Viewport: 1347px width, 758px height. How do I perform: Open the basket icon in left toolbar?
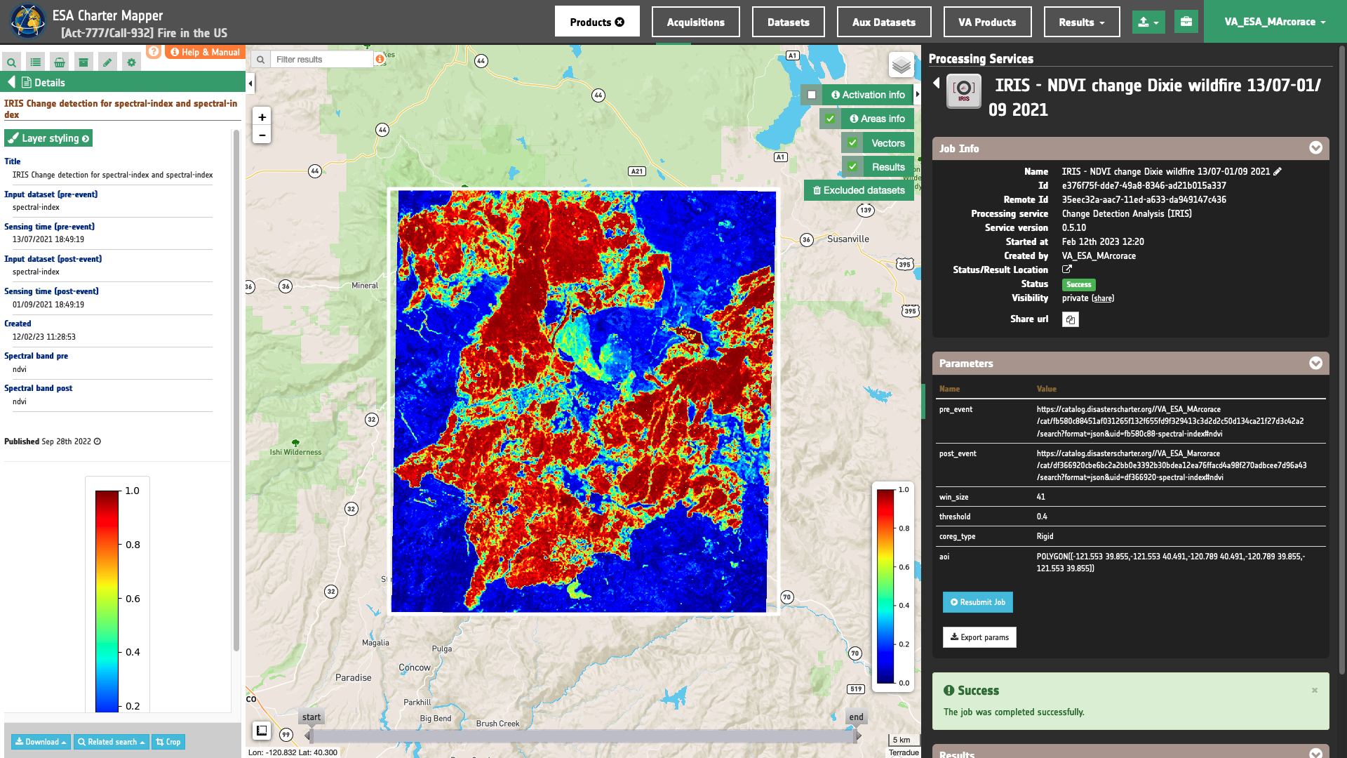coord(60,62)
